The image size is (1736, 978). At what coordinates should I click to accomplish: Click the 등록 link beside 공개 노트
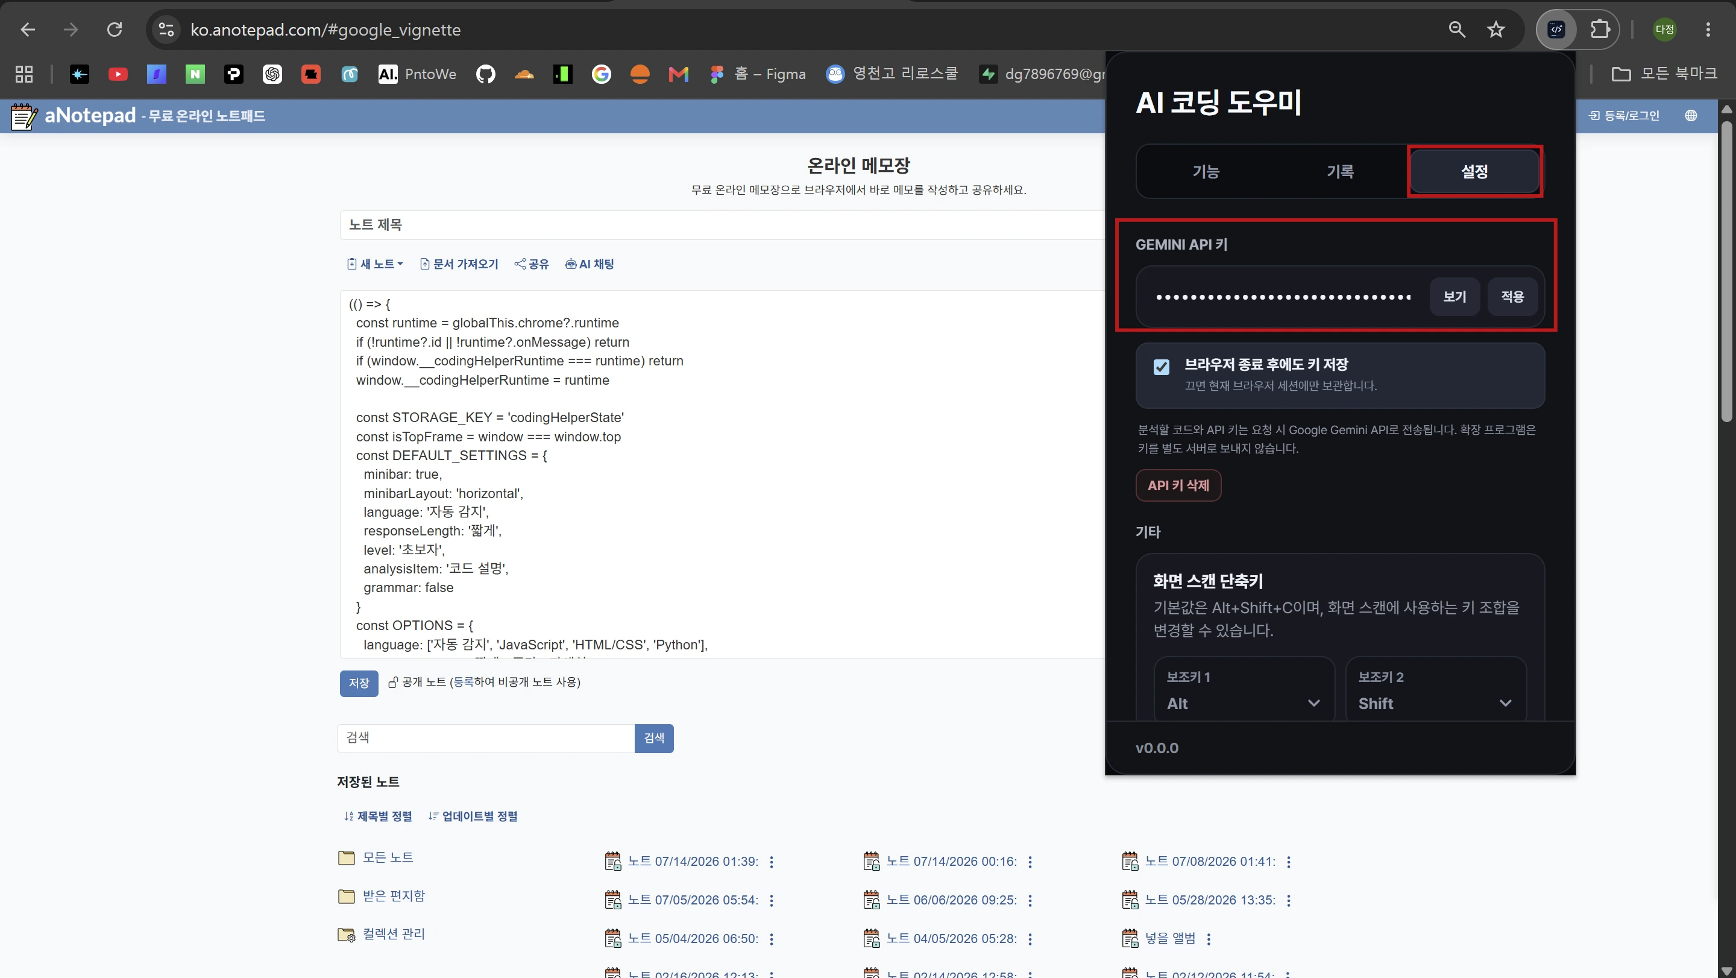click(464, 682)
